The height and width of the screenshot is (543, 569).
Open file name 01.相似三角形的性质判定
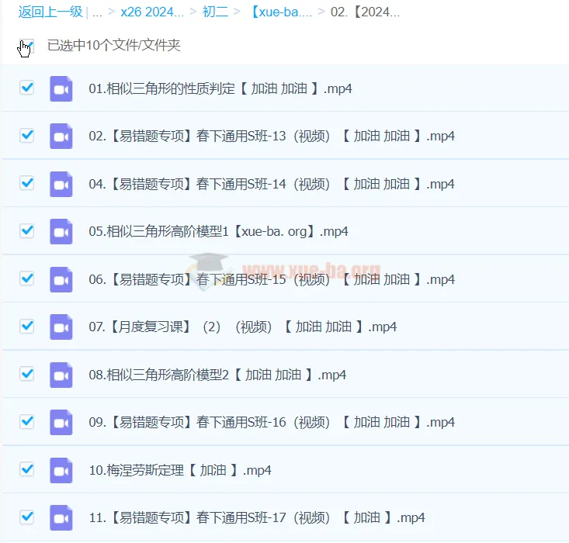click(220, 88)
